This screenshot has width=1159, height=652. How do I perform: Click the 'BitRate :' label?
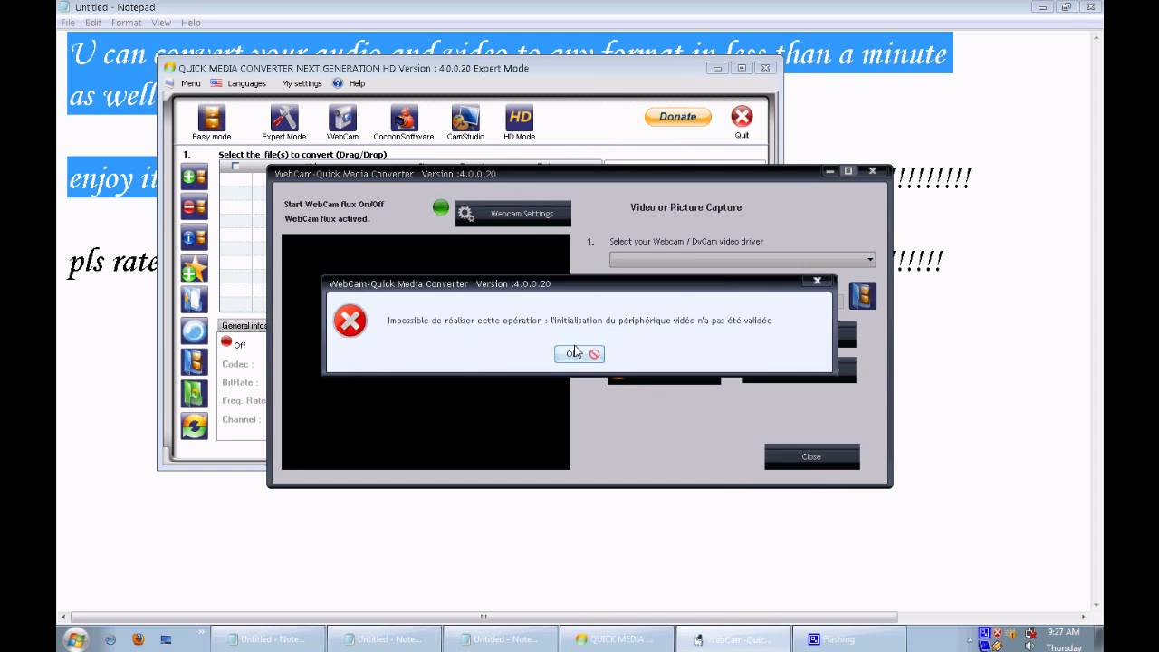point(240,382)
